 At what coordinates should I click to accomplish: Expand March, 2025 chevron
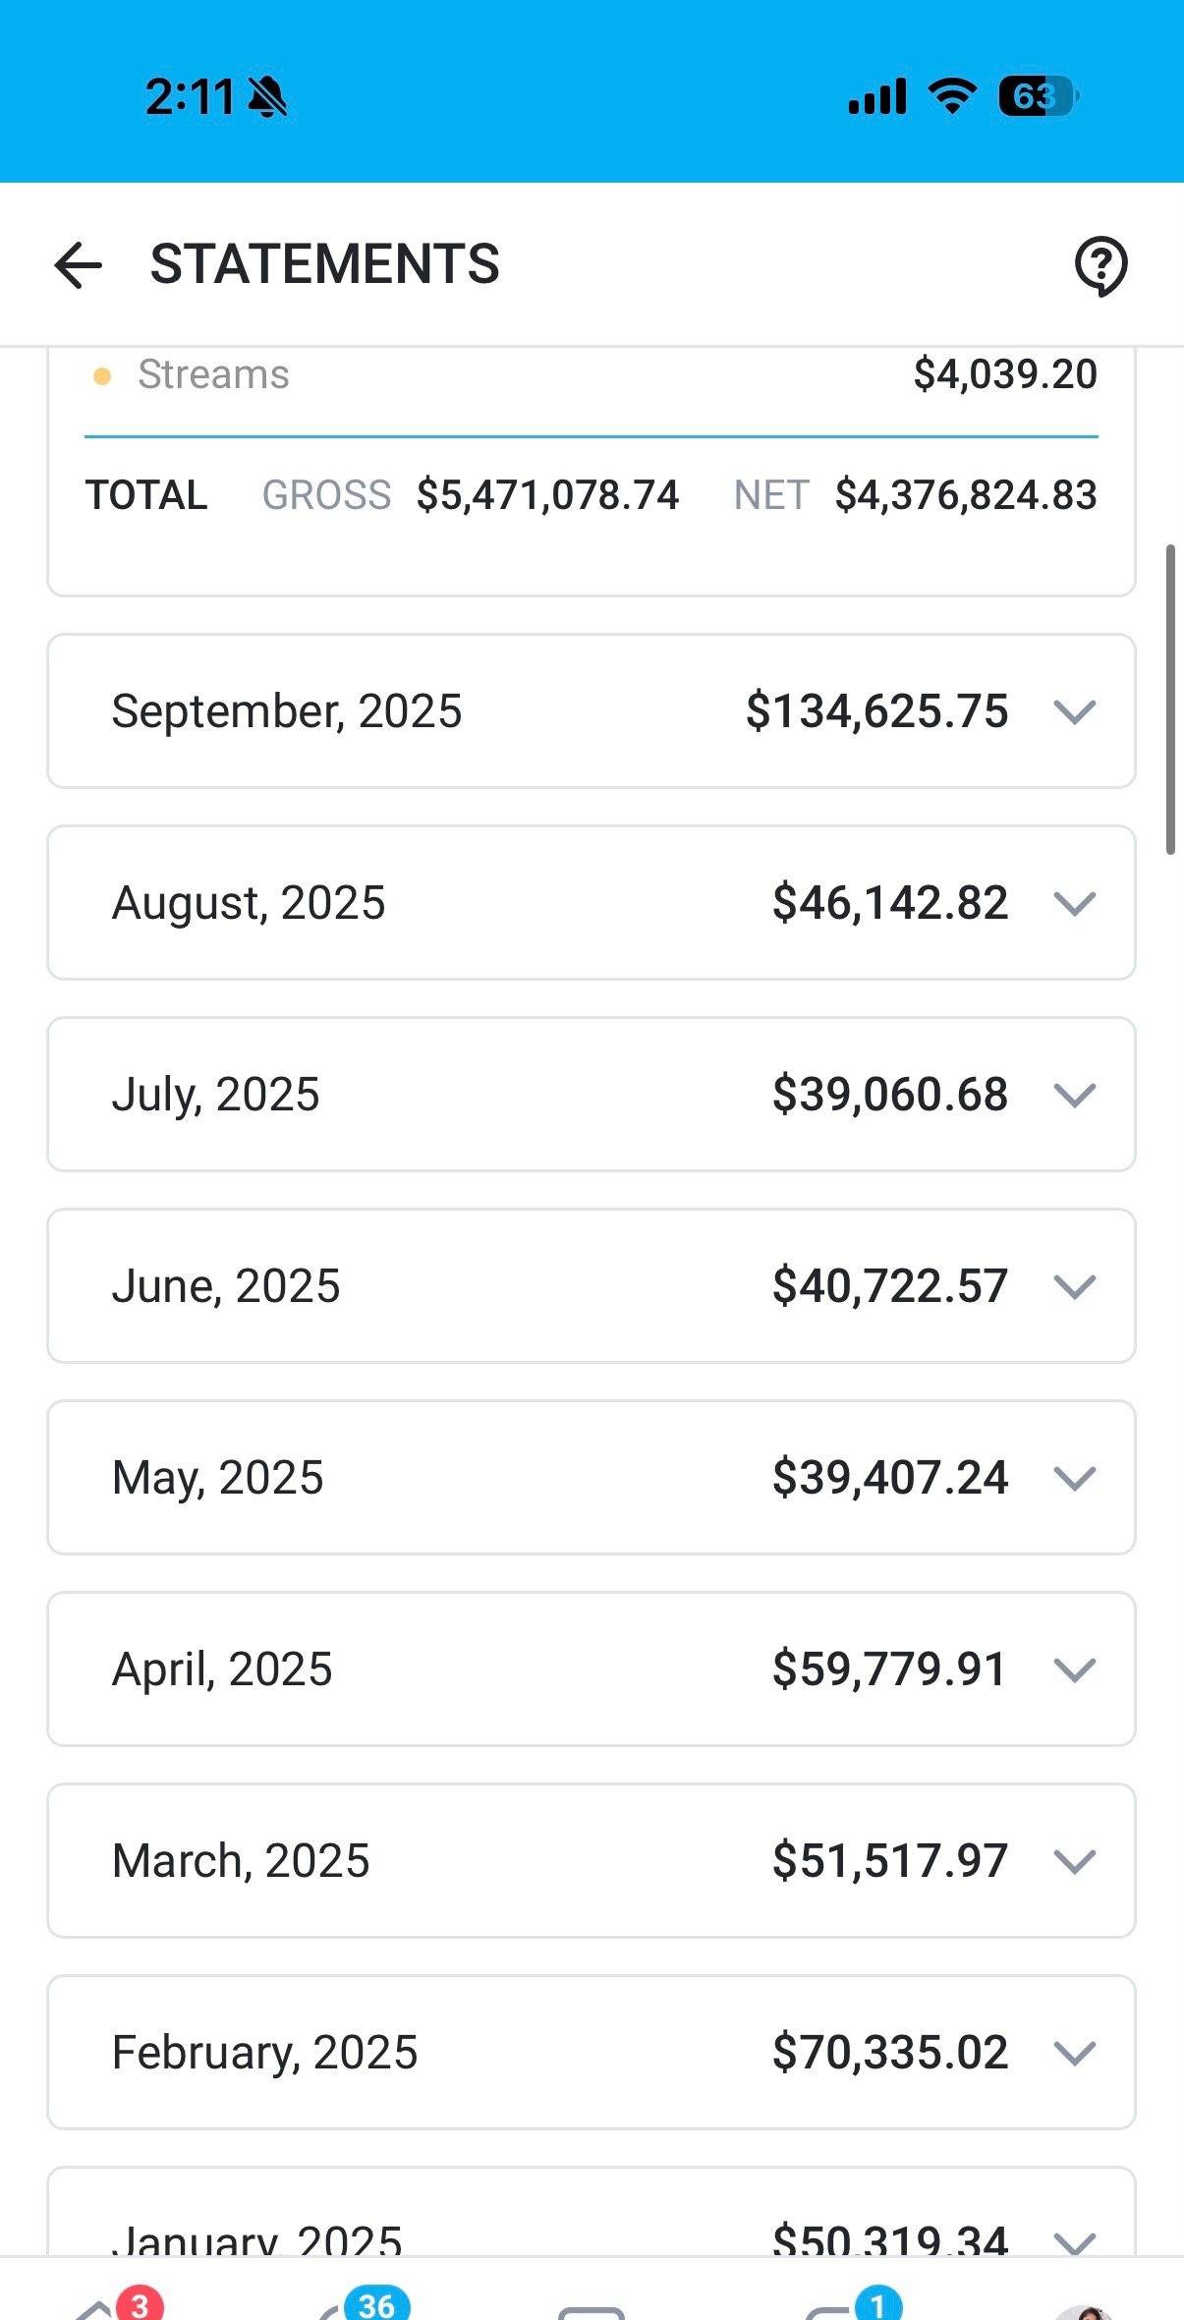(1074, 1861)
